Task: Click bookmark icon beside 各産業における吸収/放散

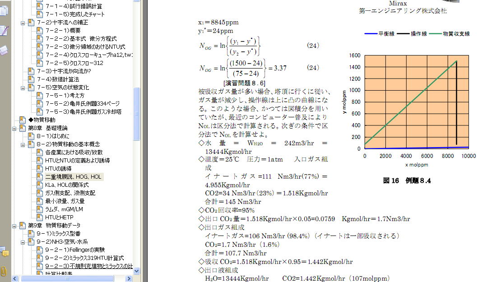Action: click(x=40, y=152)
